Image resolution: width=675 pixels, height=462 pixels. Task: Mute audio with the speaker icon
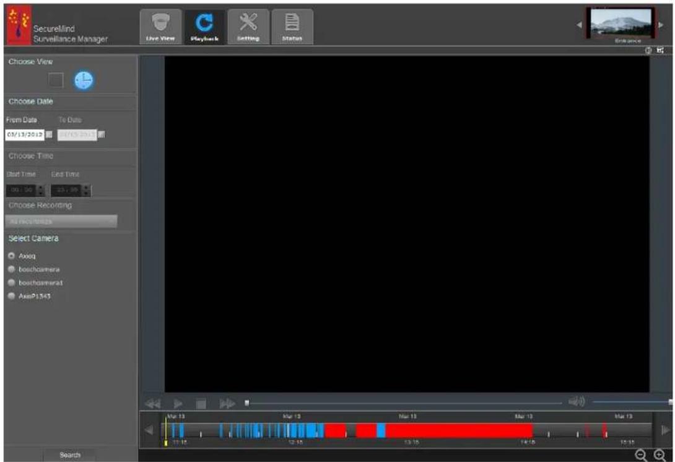point(577,402)
